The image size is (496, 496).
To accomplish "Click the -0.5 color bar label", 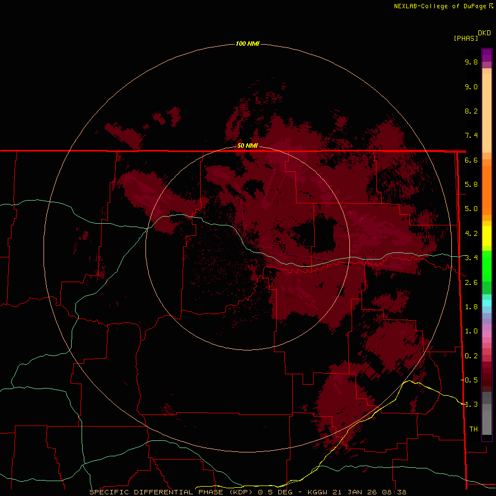I will click(x=469, y=380).
